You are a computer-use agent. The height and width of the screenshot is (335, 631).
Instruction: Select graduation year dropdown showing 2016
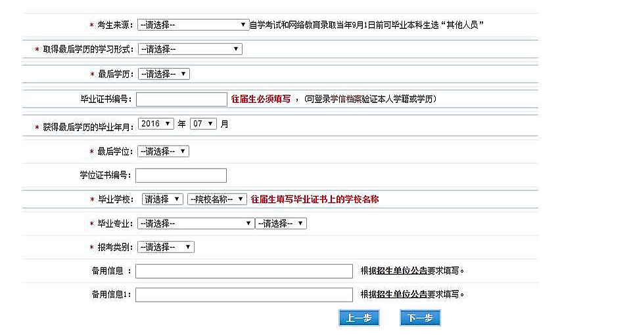[156, 124]
